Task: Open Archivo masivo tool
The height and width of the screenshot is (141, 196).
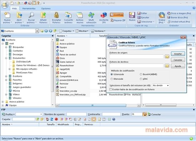Action: 79,17
